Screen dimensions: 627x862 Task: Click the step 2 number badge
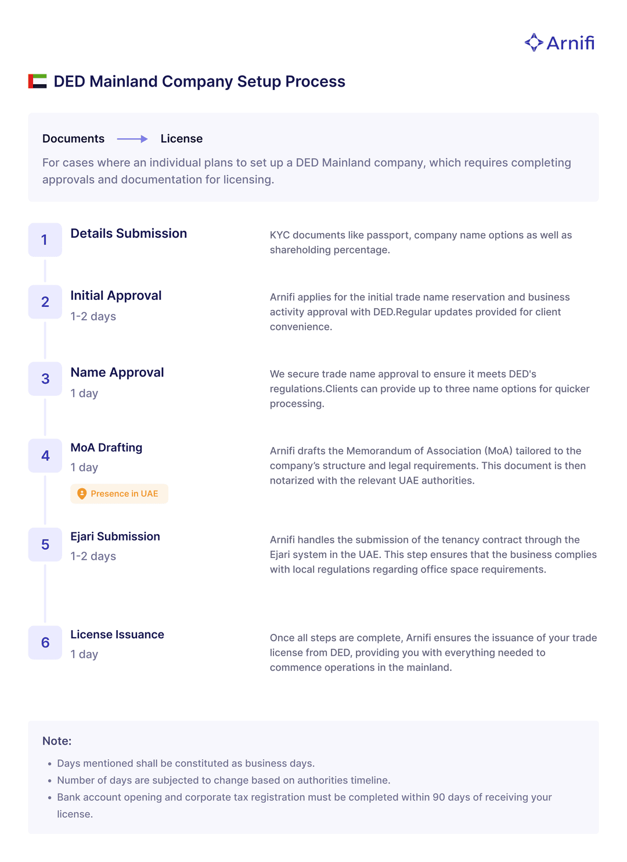(x=45, y=302)
